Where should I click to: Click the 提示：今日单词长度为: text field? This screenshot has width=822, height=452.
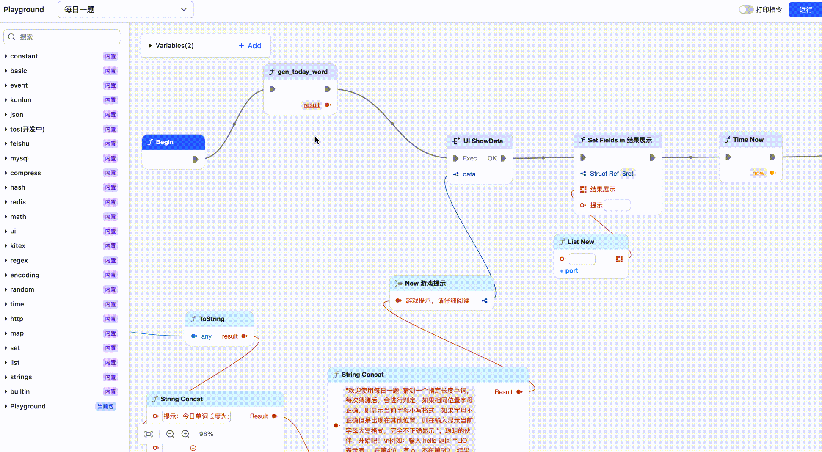[196, 416]
